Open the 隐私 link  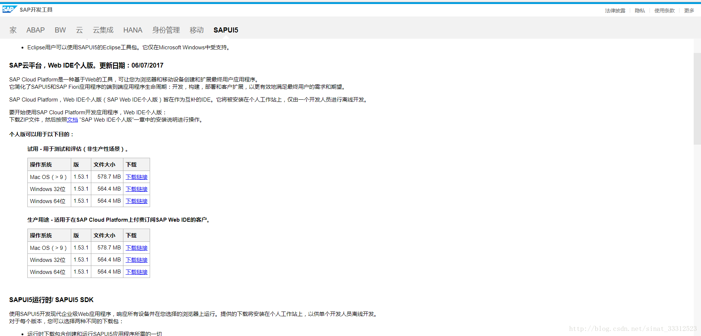point(640,11)
